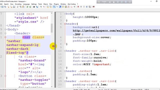The image size is (160, 90).
Task: Open the Run menu
Action: pyautogui.click(x=51, y=4)
